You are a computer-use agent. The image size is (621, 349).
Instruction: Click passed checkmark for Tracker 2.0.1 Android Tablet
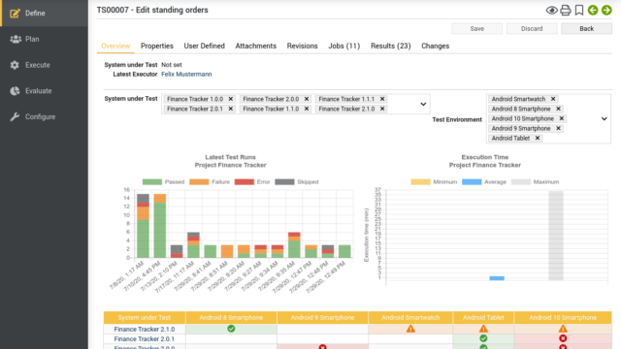point(483,338)
